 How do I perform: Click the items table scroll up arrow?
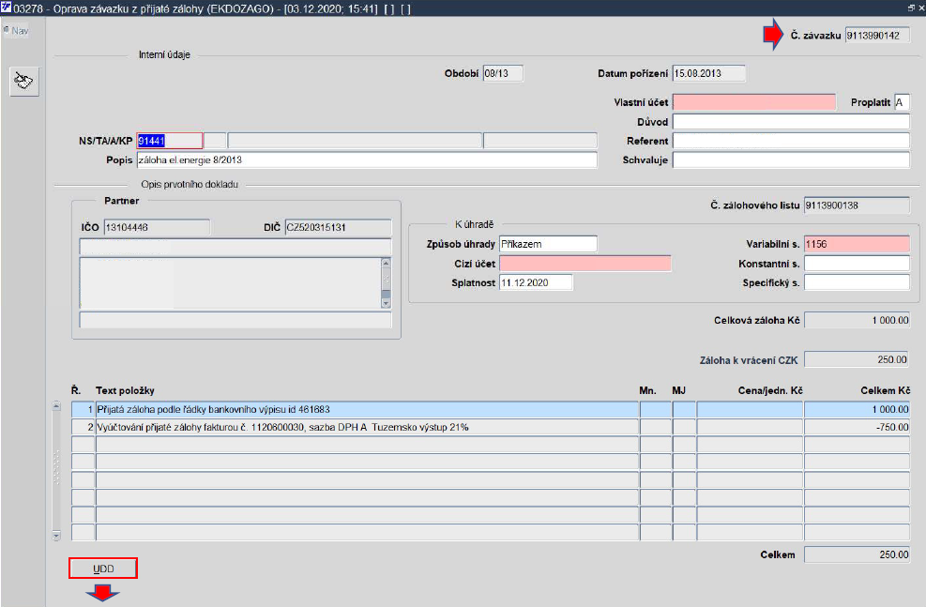[55, 408]
